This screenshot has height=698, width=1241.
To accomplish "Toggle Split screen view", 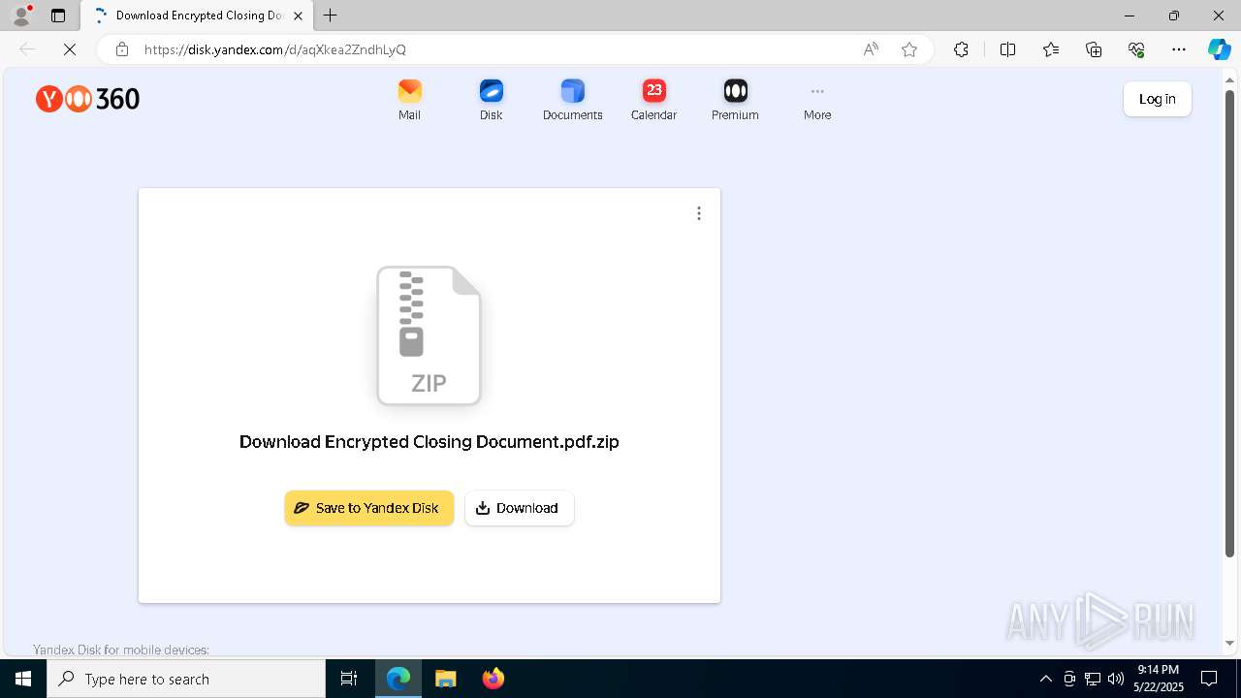I will [x=1007, y=49].
